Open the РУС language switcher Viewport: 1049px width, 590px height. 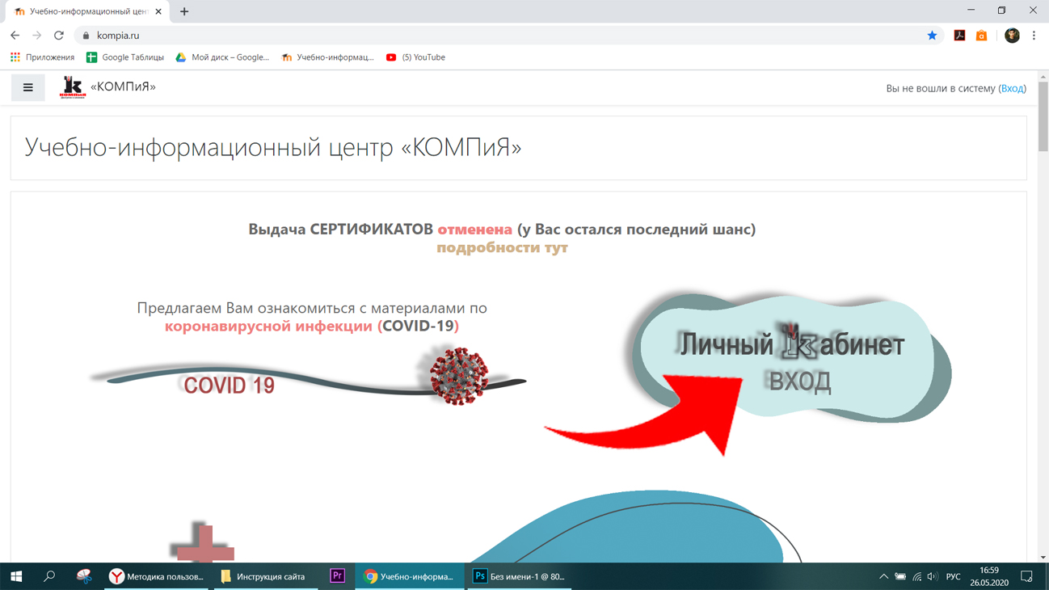(954, 576)
